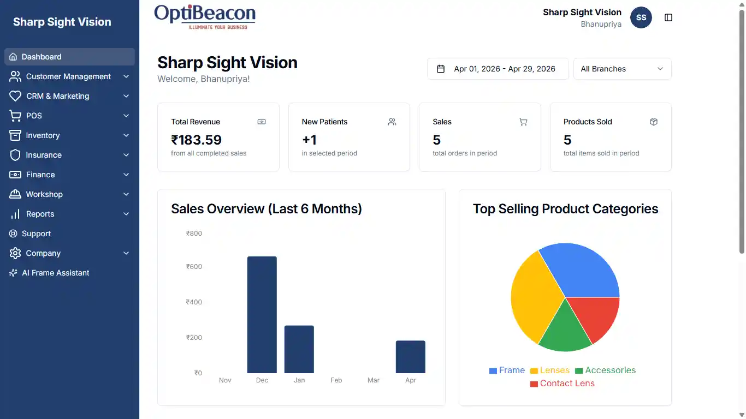Click the Sales shopping cart icon
The image size is (746, 419).
523,122
